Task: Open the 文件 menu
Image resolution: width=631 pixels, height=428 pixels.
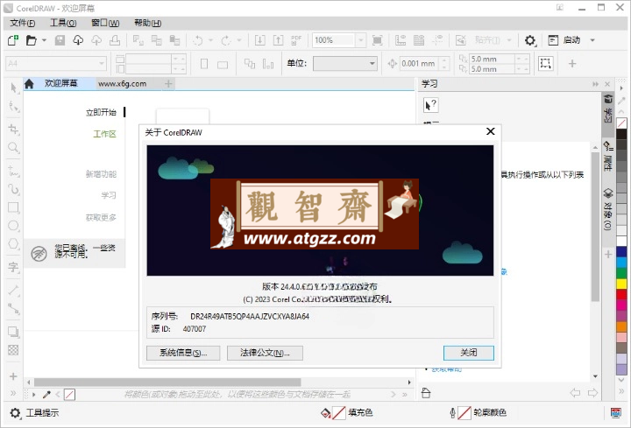Action: pyautogui.click(x=23, y=23)
